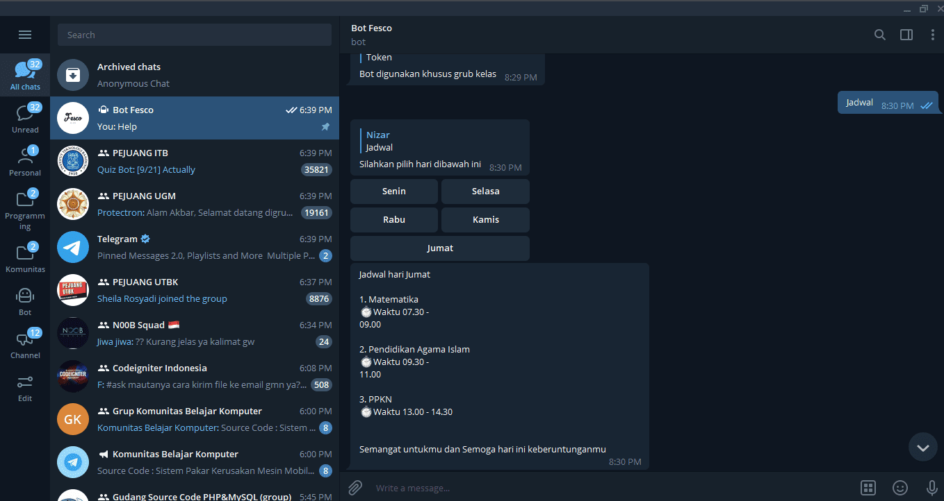Image resolution: width=944 pixels, height=501 pixels.
Task: Open Komunitas Belajar Komputer channel
Action: click(x=195, y=462)
